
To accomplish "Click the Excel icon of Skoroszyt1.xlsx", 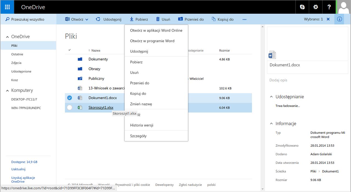I will point(80,108).
